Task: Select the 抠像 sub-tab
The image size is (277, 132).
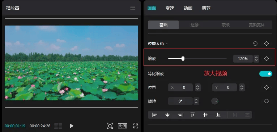Action: tap(195, 25)
